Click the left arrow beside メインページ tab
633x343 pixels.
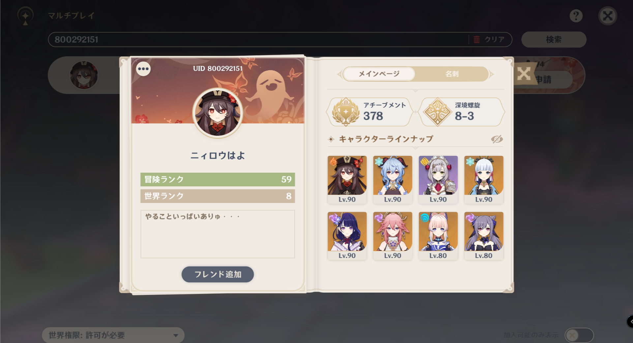pyautogui.click(x=339, y=74)
